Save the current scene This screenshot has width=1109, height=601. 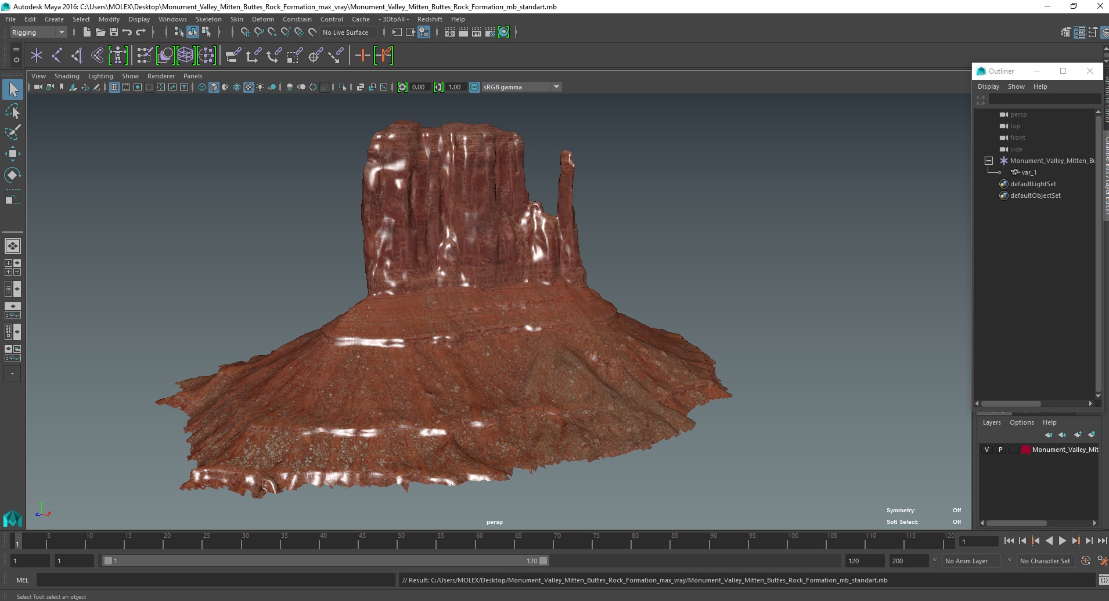tap(114, 32)
